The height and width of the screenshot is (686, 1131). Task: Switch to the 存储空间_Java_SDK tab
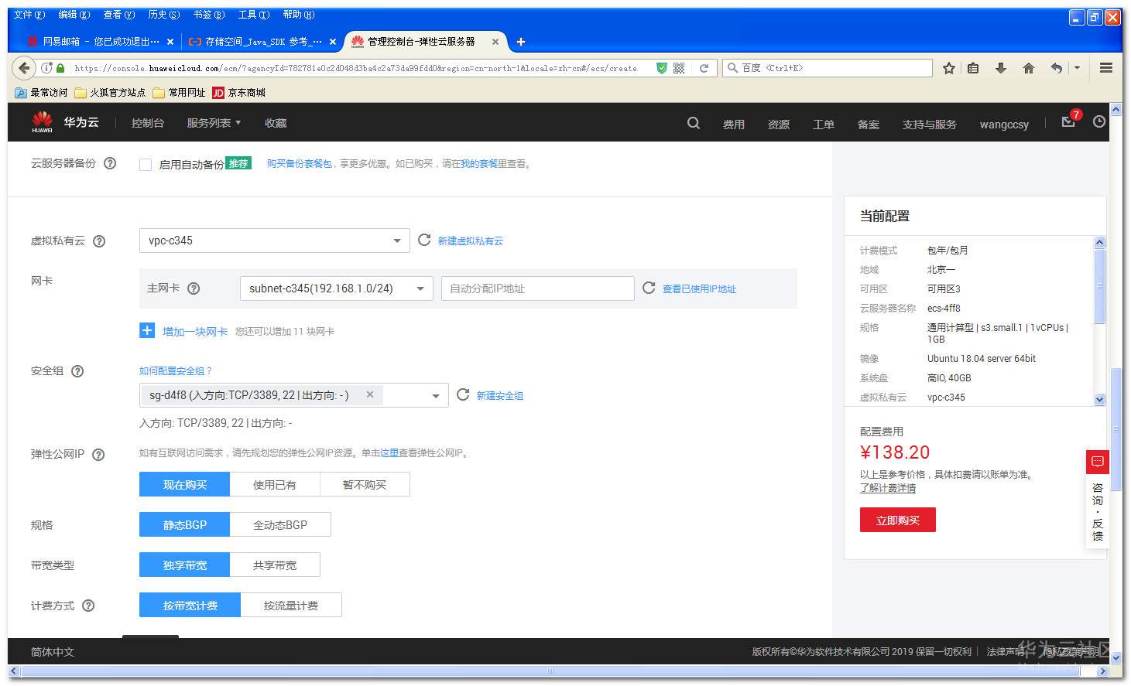pyautogui.click(x=262, y=41)
